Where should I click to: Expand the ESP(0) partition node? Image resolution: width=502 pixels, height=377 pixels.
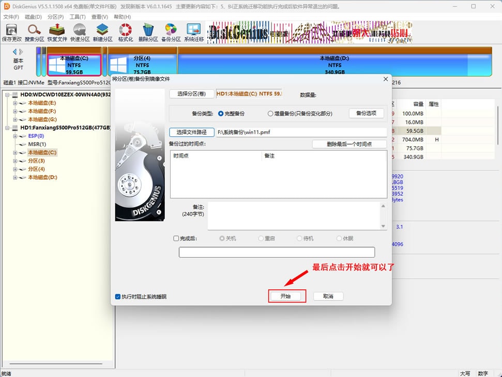[16, 136]
